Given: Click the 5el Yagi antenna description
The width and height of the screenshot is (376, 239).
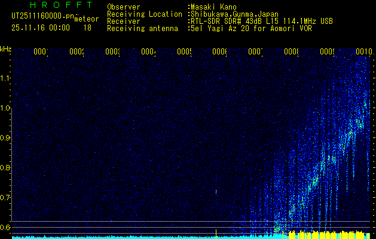Looking at the screenshot, I should 251,29.
